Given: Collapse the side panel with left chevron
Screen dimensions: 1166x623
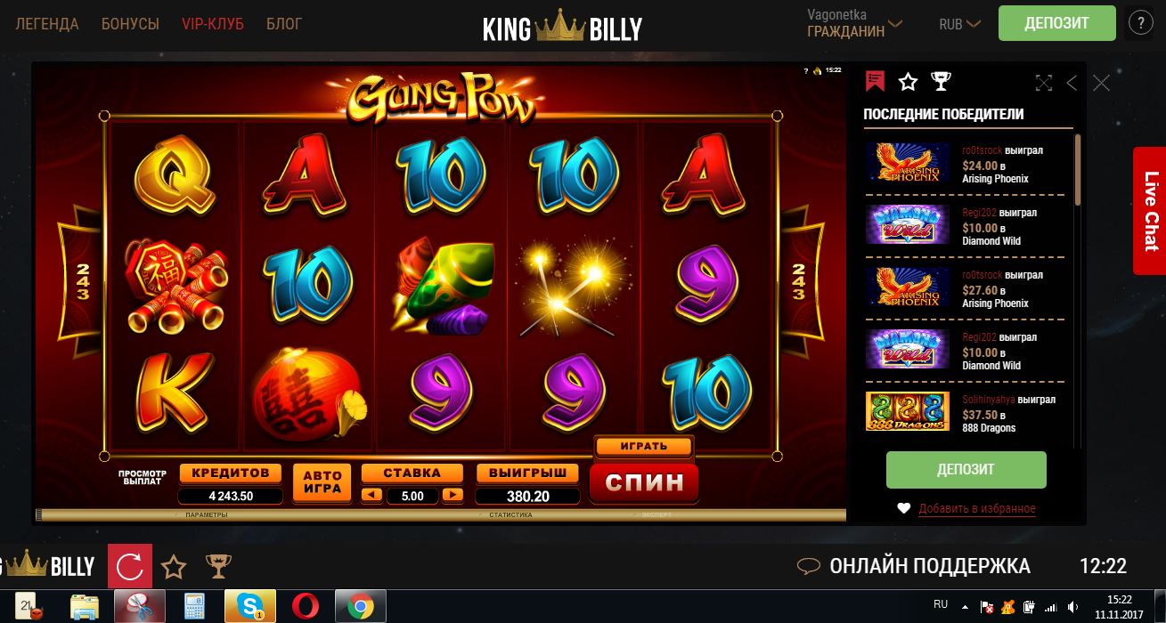Looking at the screenshot, I should coord(1072,83).
